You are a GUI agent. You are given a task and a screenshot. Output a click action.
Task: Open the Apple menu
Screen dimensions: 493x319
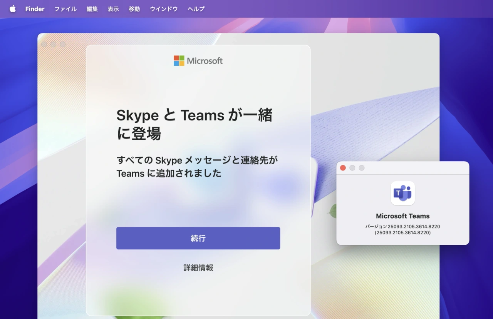[13, 8]
